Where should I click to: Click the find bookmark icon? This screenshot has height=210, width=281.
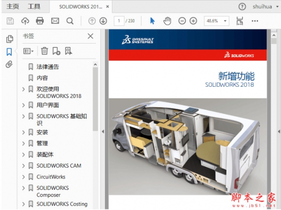click(x=68, y=51)
